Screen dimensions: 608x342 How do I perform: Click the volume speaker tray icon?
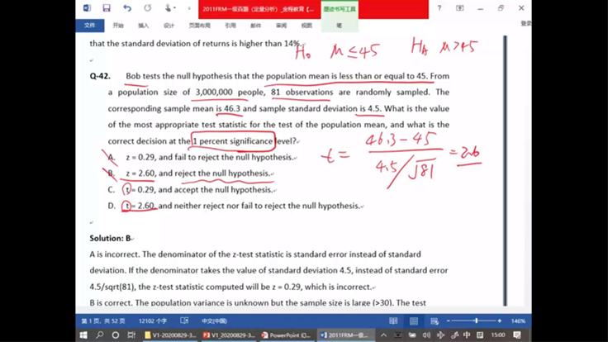(426, 335)
